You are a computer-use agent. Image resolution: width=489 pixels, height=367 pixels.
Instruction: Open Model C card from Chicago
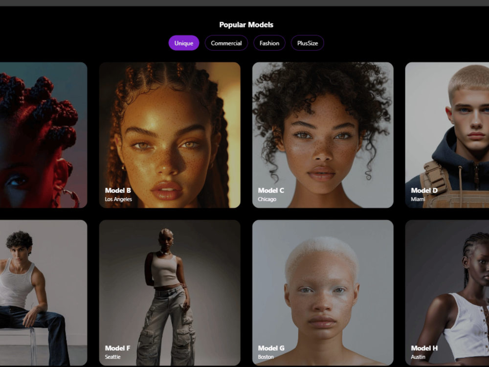(x=323, y=135)
